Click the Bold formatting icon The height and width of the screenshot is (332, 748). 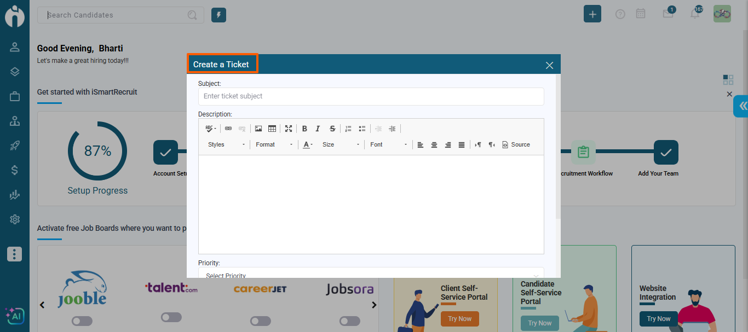(304, 129)
